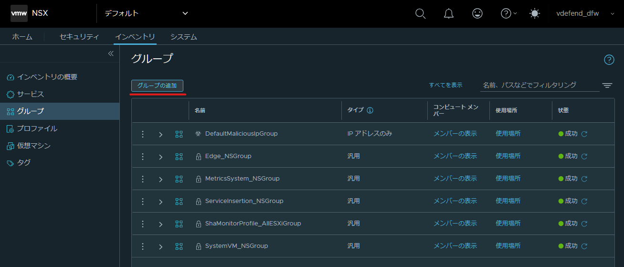Click the ShaMonitorProfile_AllESXiGroup name
624x267 pixels.
point(253,224)
